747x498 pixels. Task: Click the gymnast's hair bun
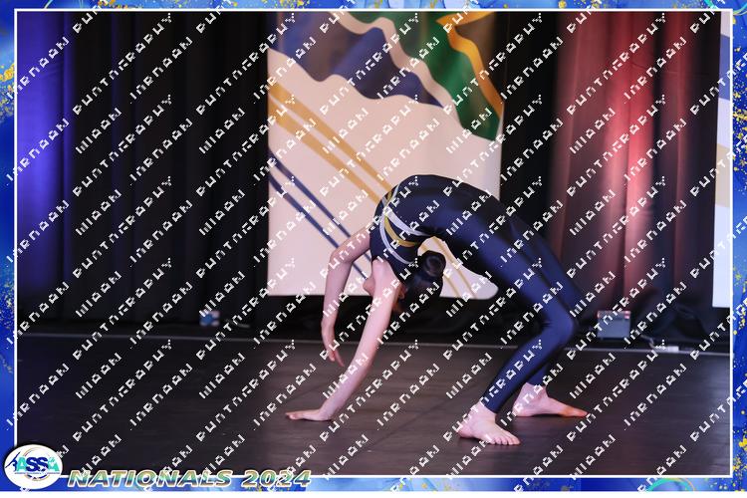pyautogui.click(x=432, y=265)
